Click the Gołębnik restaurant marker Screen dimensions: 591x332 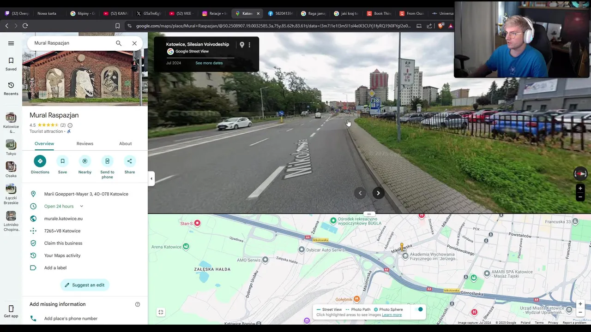pos(356,299)
